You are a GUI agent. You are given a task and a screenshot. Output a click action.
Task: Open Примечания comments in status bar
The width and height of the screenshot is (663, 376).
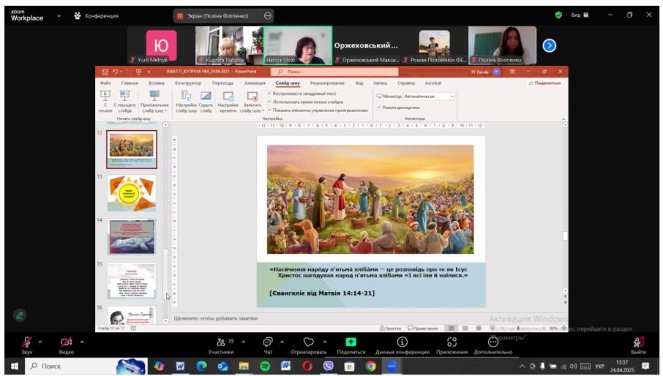click(x=422, y=328)
